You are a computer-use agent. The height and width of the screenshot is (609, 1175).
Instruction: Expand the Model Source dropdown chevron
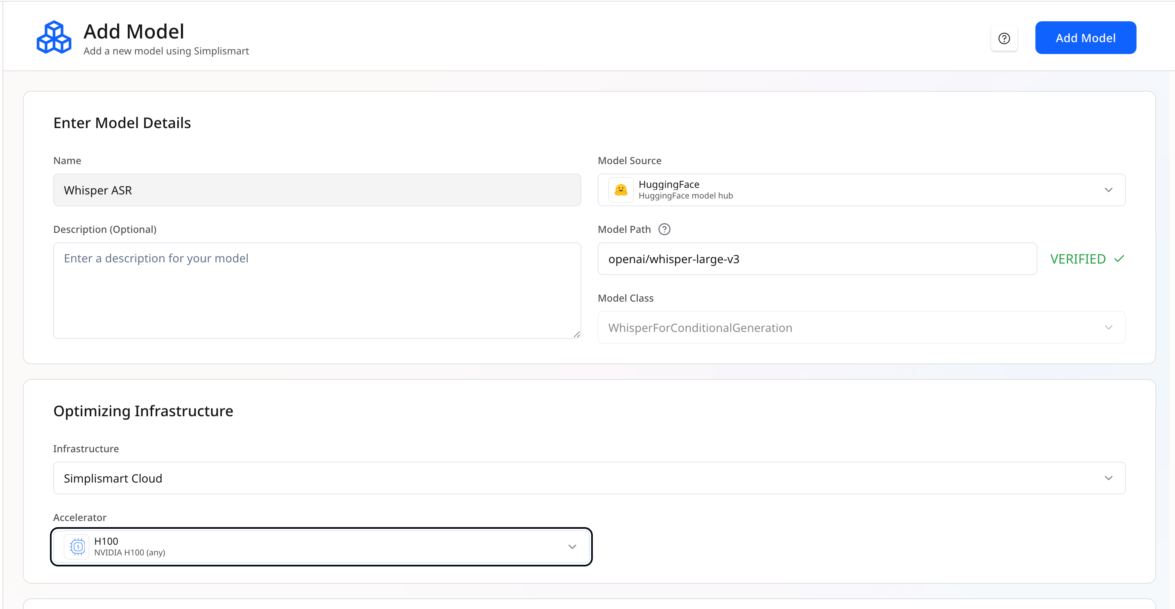[1108, 189]
